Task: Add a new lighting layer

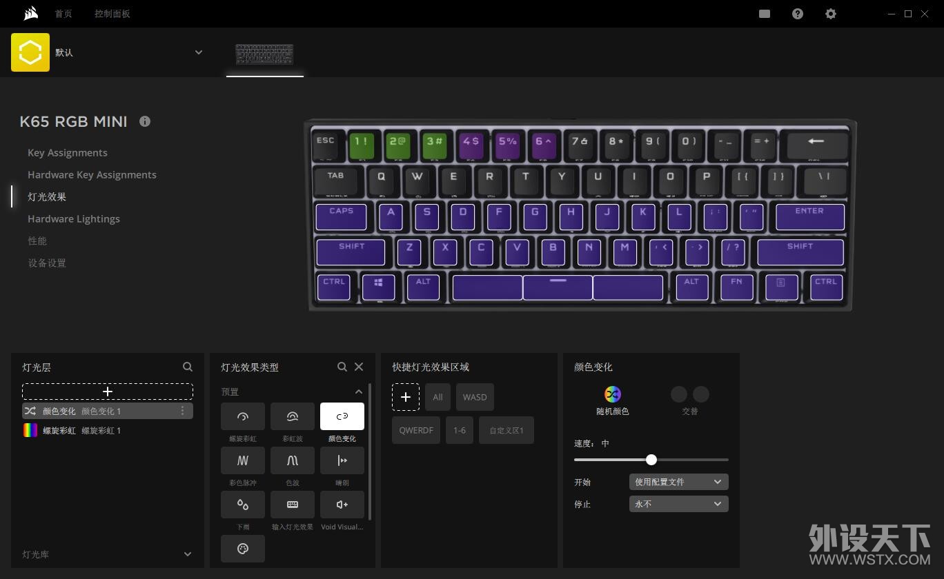Action: 108,392
